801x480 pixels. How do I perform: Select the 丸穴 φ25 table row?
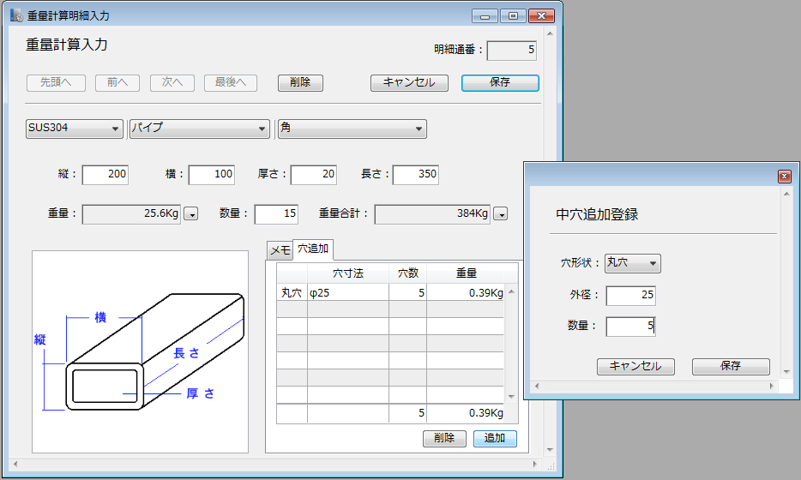[390, 293]
